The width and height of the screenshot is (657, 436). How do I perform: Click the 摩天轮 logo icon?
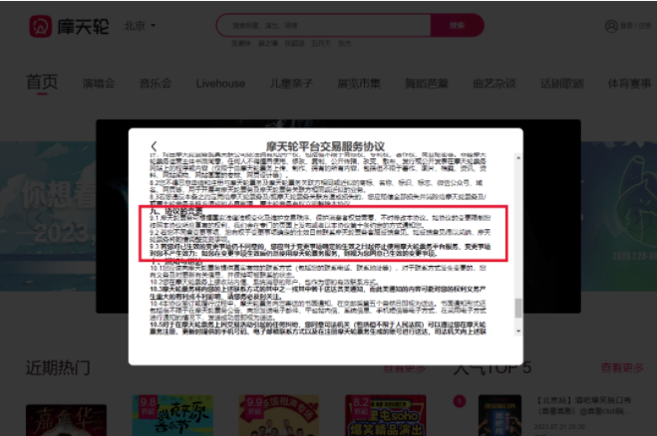click(x=40, y=25)
